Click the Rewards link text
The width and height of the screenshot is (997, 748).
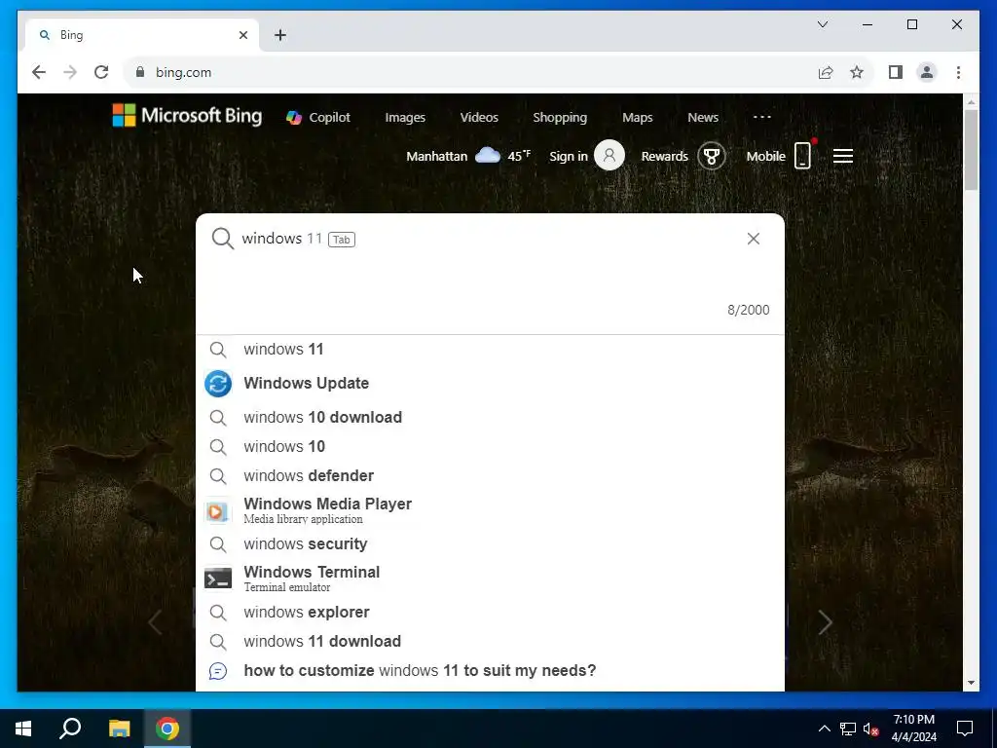(664, 156)
